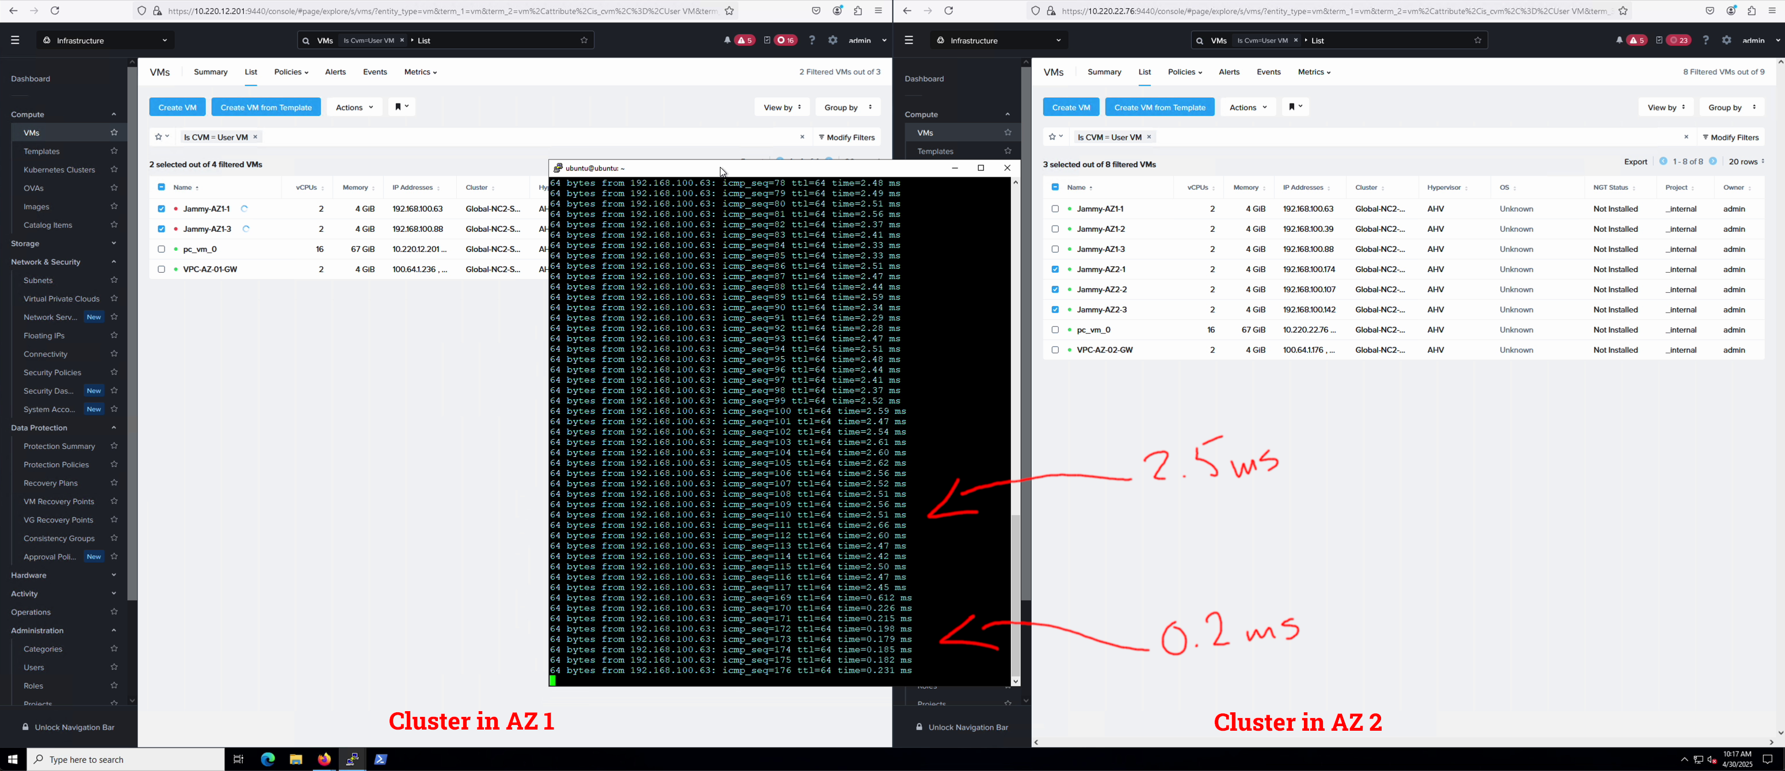
Task: Check VPC-AZ-02-GW checkbox
Action: click(1055, 350)
